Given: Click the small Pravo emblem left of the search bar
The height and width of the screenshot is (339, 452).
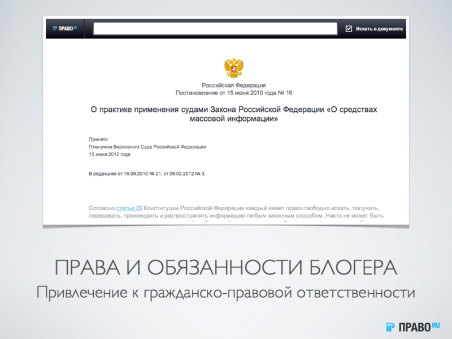Looking at the screenshot, I should (56, 27).
